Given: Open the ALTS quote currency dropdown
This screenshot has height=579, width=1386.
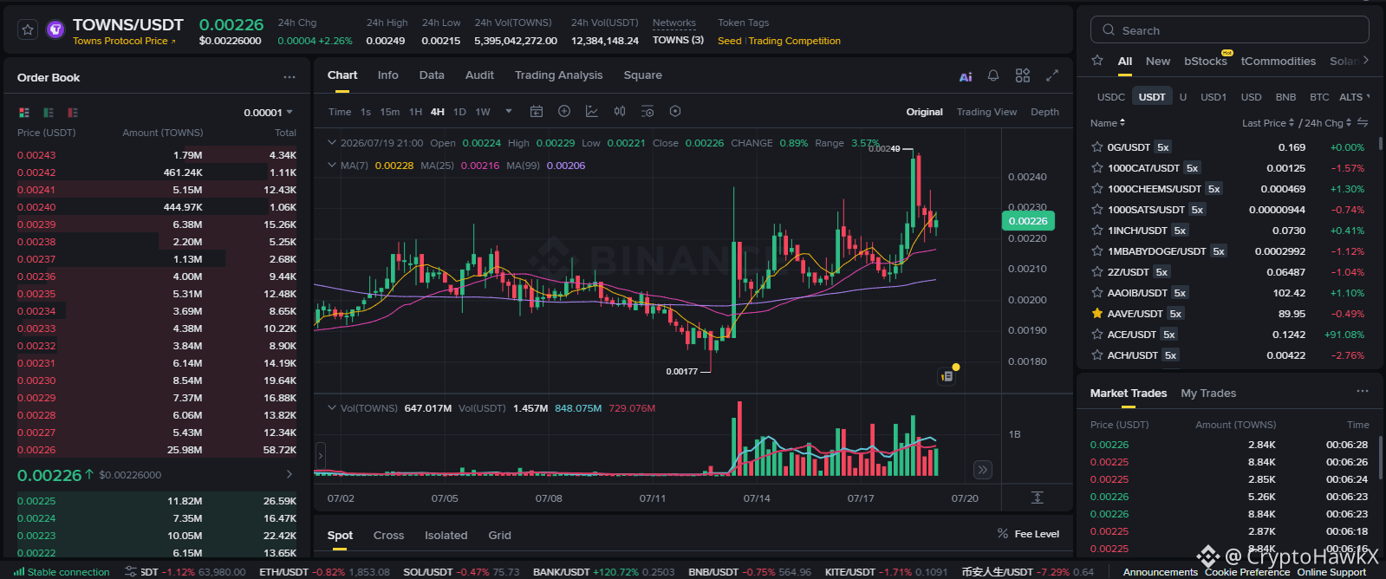Looking at the screenshot, I should pos(1354,97).
